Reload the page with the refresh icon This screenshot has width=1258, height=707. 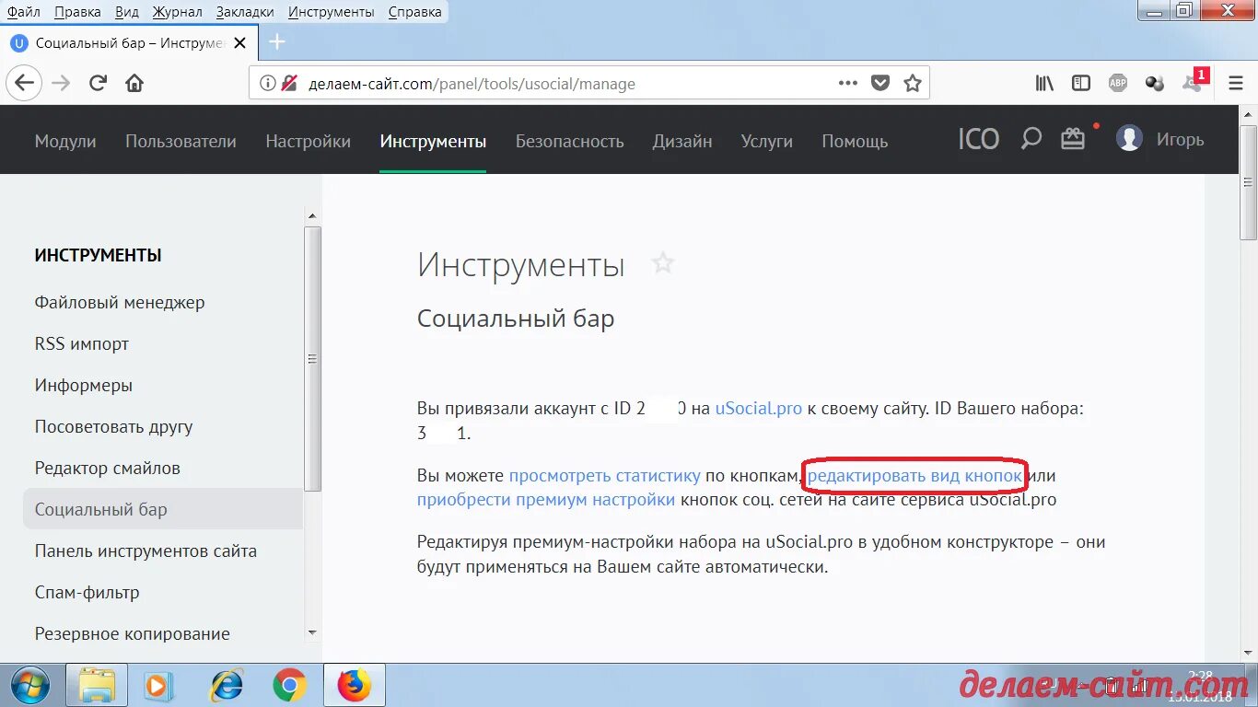click(x=98, y=82)
